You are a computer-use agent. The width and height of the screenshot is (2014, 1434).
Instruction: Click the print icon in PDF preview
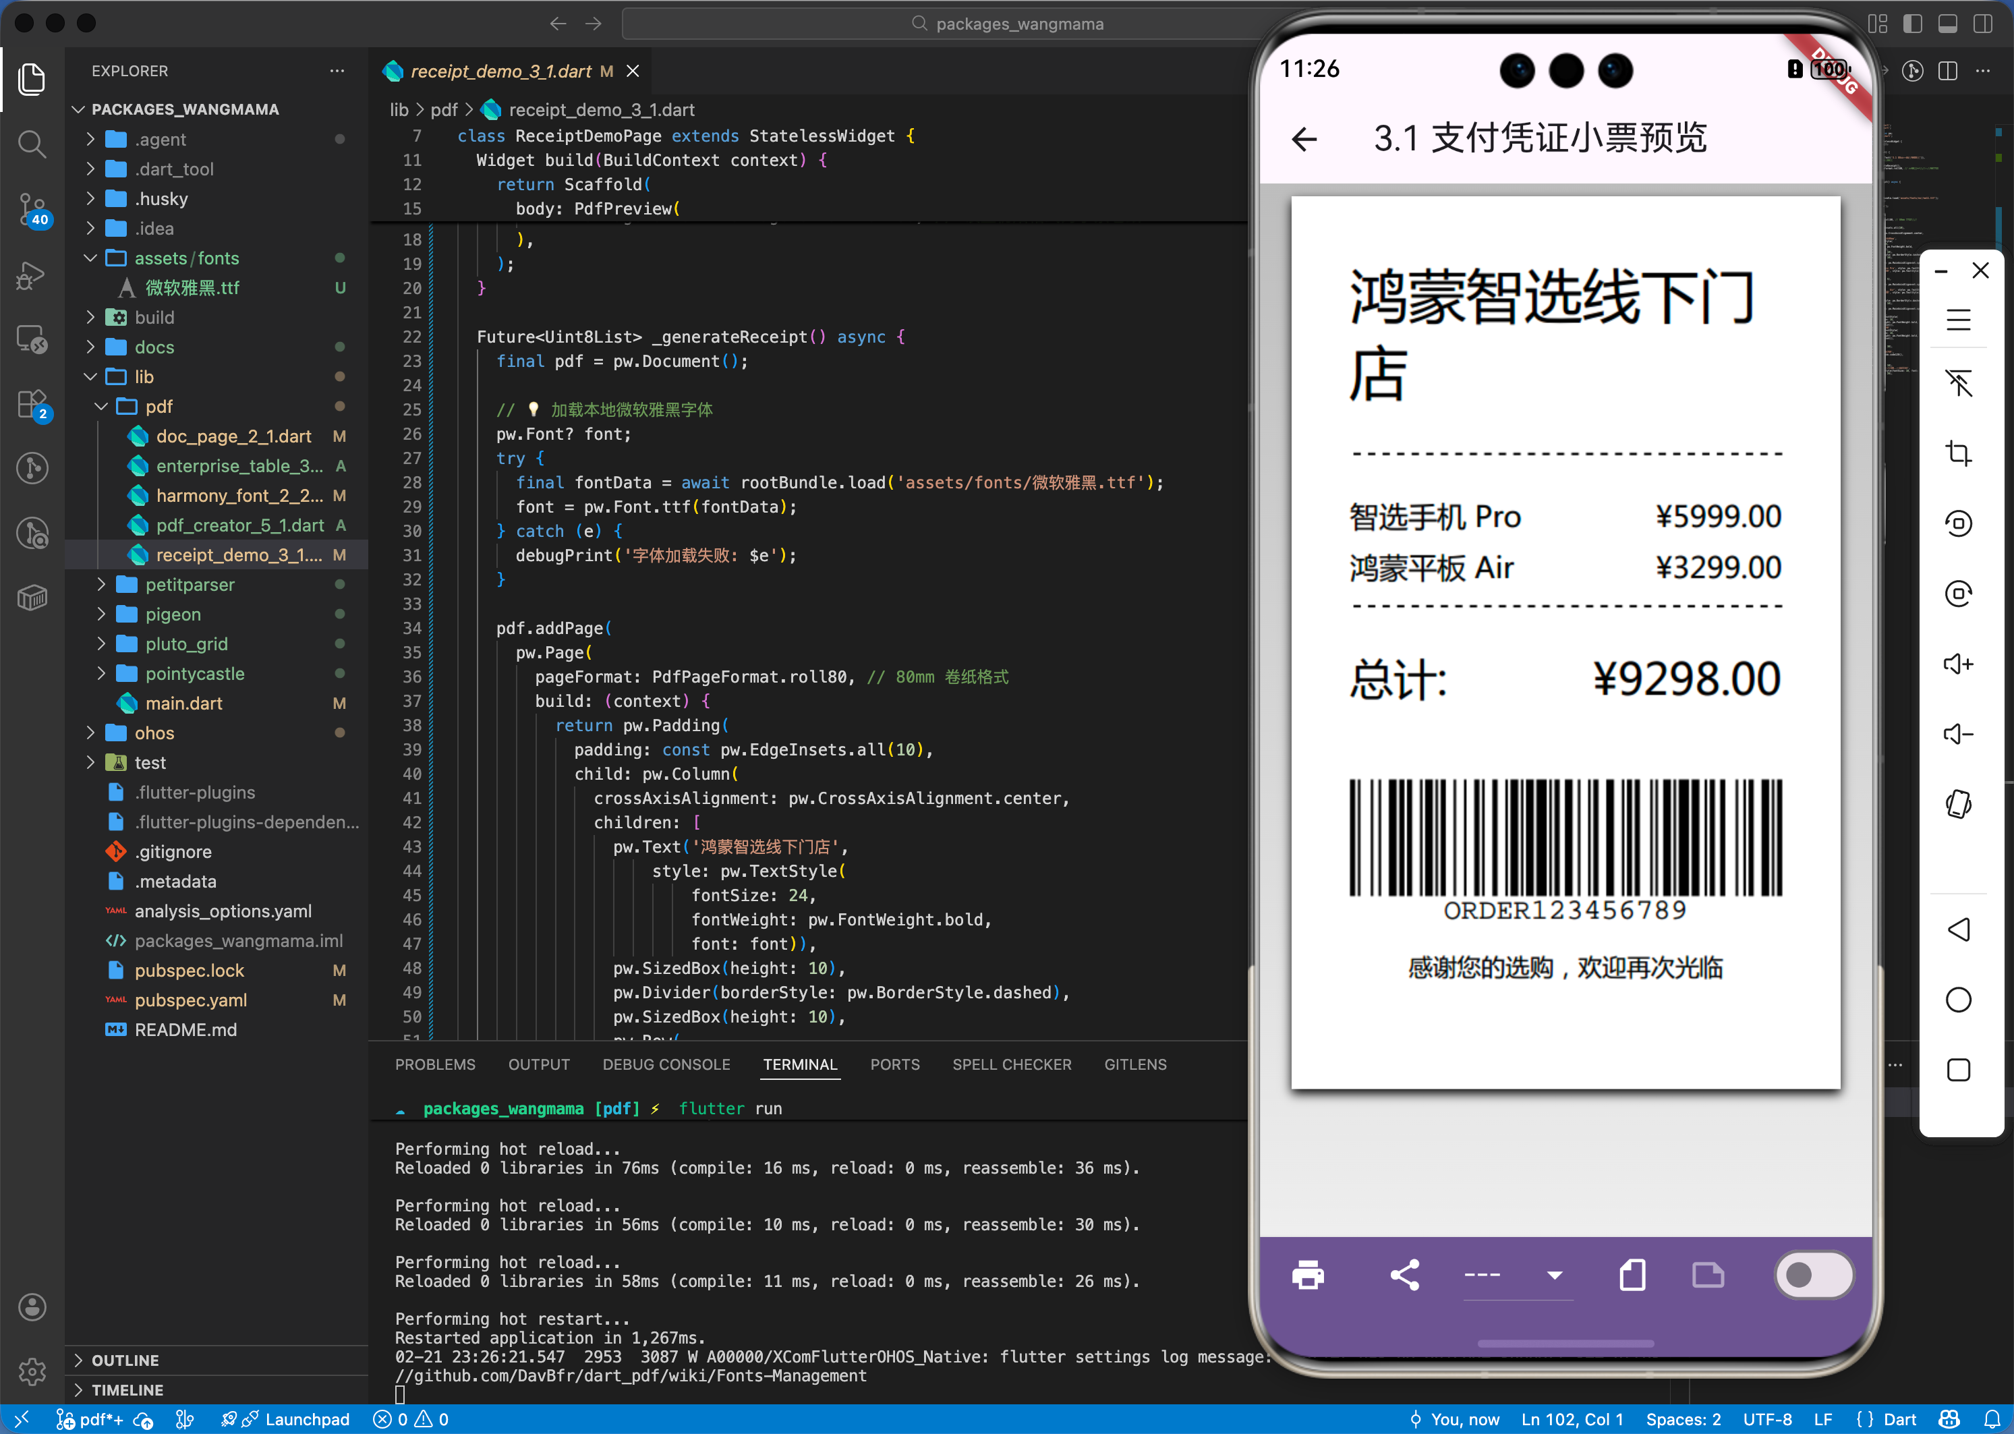(x=1308, y=1275)
